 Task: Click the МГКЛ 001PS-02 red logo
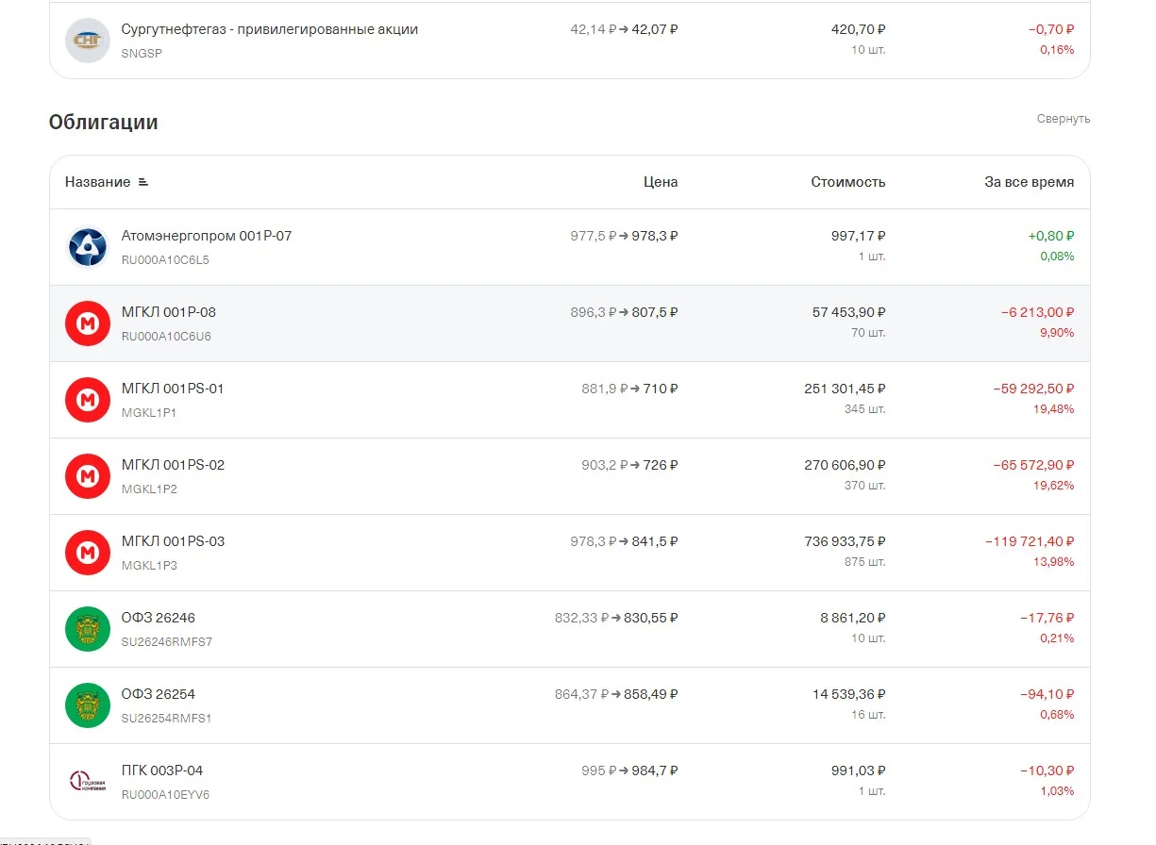coord(88,476)
